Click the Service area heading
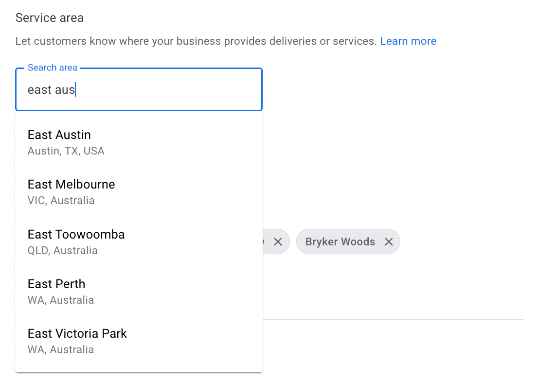Screen dimensions: 538x379 50,18
